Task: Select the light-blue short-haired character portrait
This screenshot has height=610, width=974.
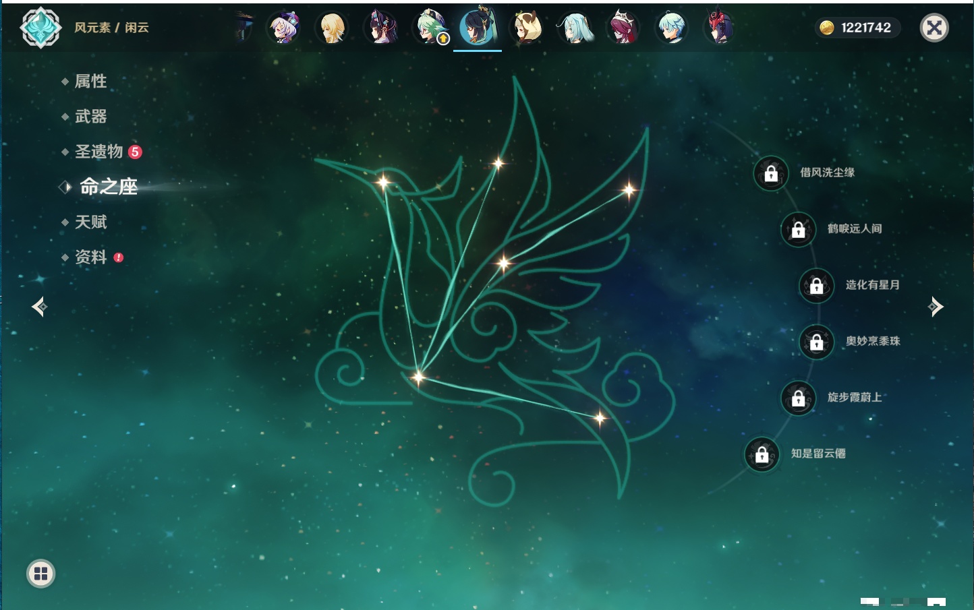Action: point(672,28)
